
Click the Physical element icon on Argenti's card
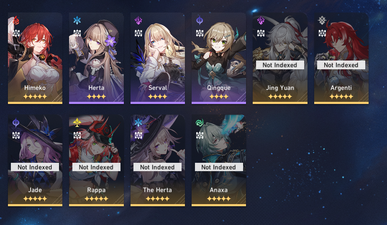322,20
